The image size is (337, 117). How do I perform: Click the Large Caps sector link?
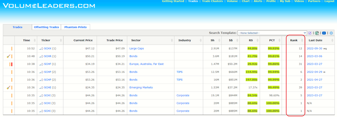tap(136, 49)
